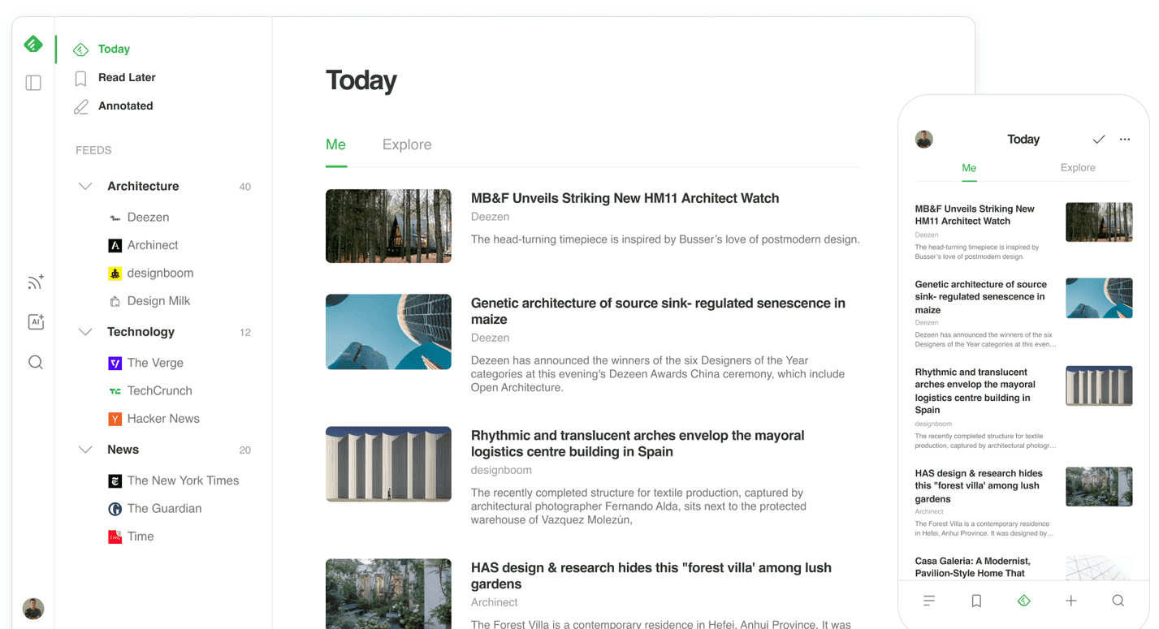
Task: Toggle the sidebar panel icon
Action: (x=33, y=83)
